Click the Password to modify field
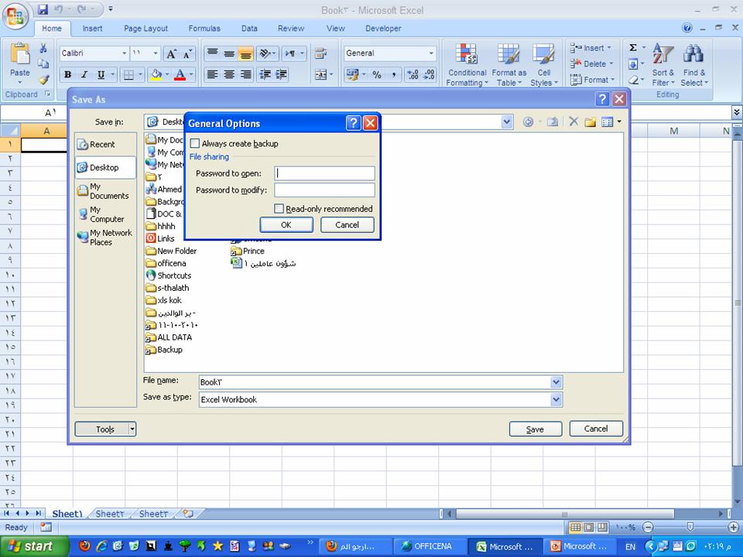The width and height of the screenshot is (743, 557). 324,190
